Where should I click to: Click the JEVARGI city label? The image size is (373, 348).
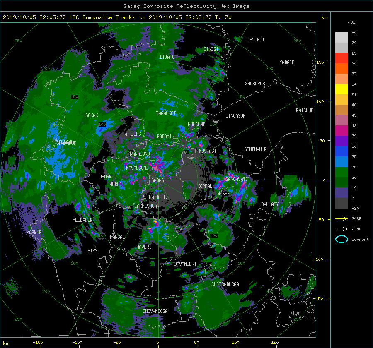(x=256, y=40)
